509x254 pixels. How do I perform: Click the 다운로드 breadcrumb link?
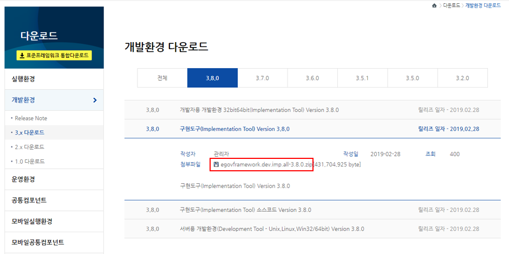click(x=452, y=5)
